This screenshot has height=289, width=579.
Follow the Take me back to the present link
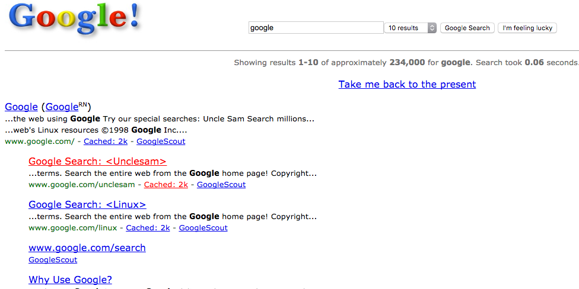pyautogui.click(x=407, y=84)
